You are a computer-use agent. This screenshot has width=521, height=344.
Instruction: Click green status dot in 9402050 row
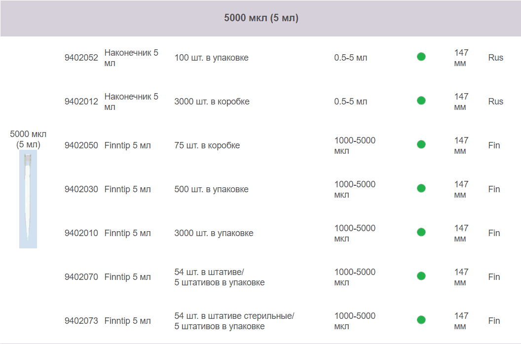(421, 144)
